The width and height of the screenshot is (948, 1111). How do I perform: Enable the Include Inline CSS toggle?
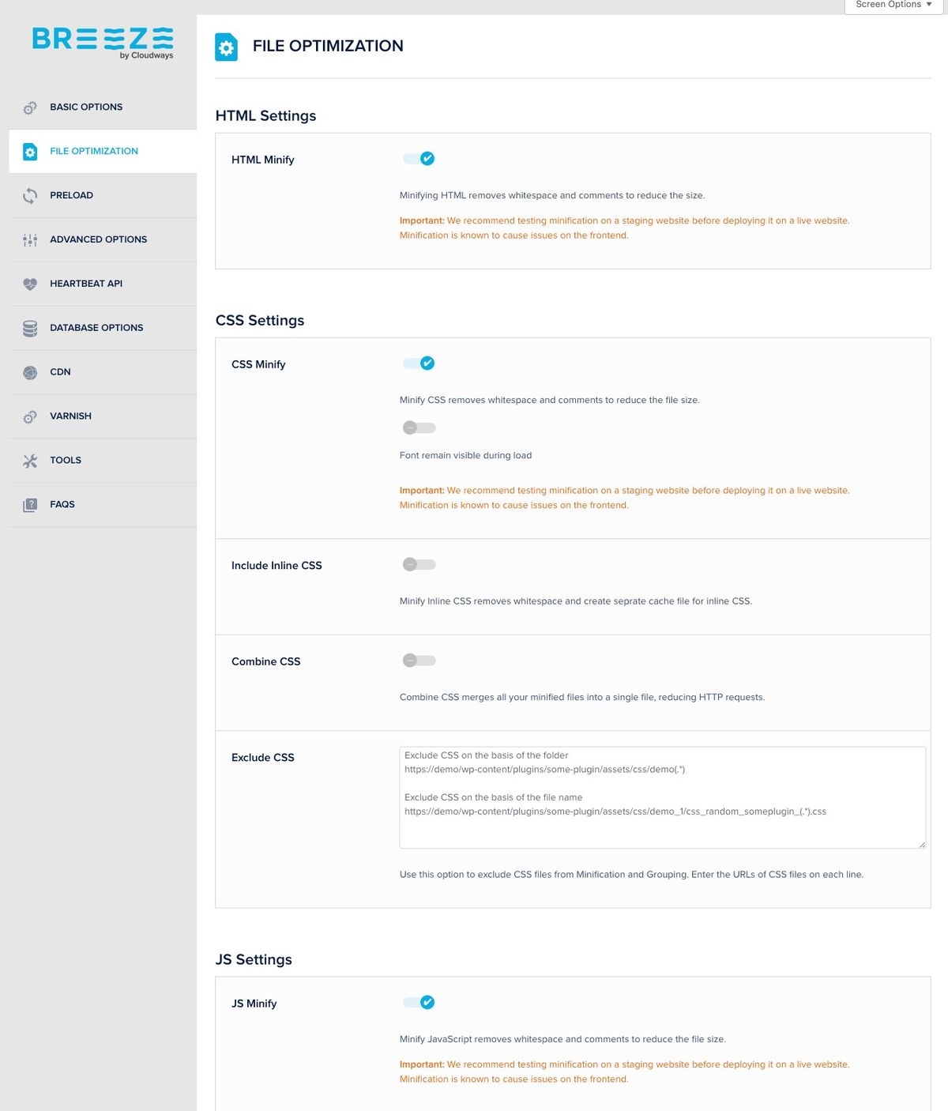(419, 564)
